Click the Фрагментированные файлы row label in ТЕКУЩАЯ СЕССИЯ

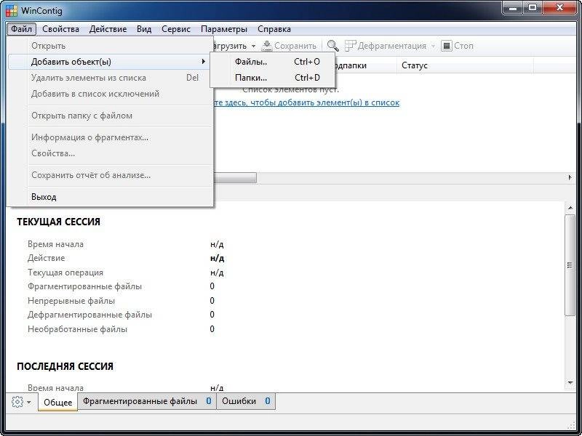point(84,286)
